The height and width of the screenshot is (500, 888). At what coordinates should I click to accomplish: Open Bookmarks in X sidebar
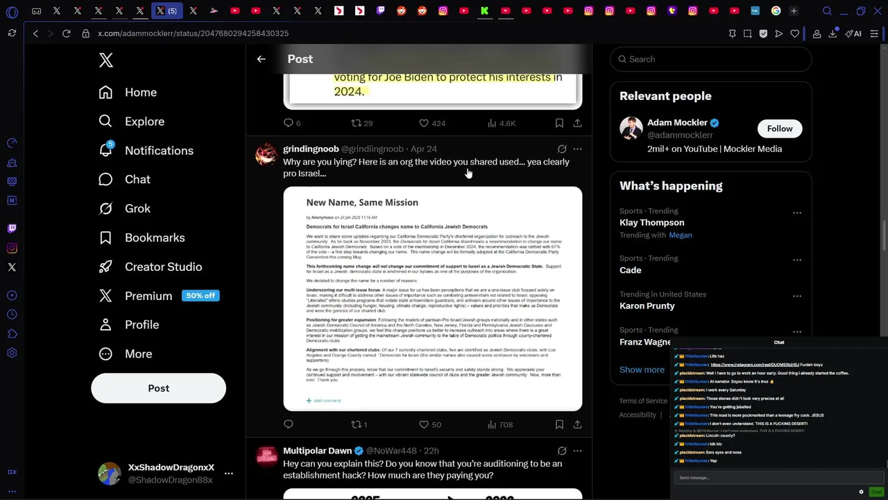coord(142,237)
